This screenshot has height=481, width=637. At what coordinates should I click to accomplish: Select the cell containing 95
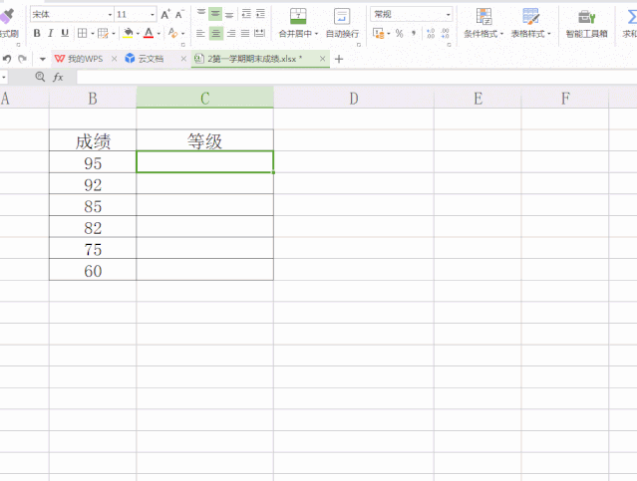point(93,163)
